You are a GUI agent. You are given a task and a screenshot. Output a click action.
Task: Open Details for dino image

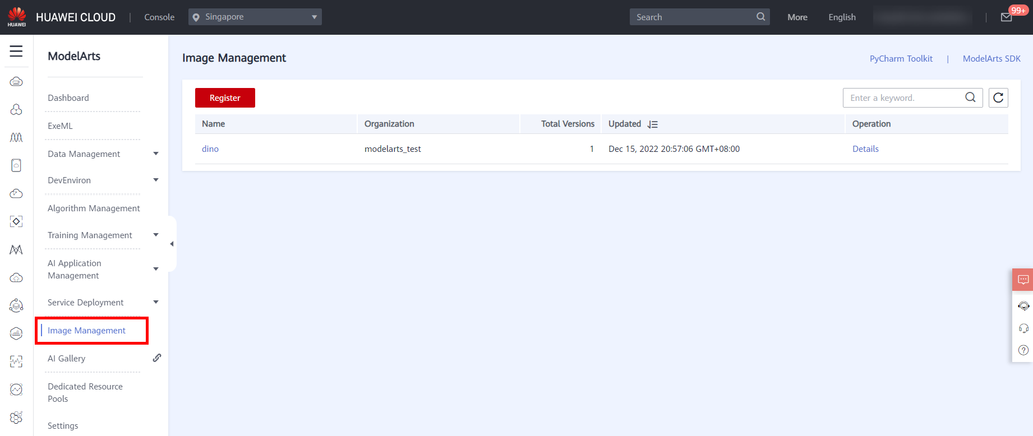coord(865,149)
